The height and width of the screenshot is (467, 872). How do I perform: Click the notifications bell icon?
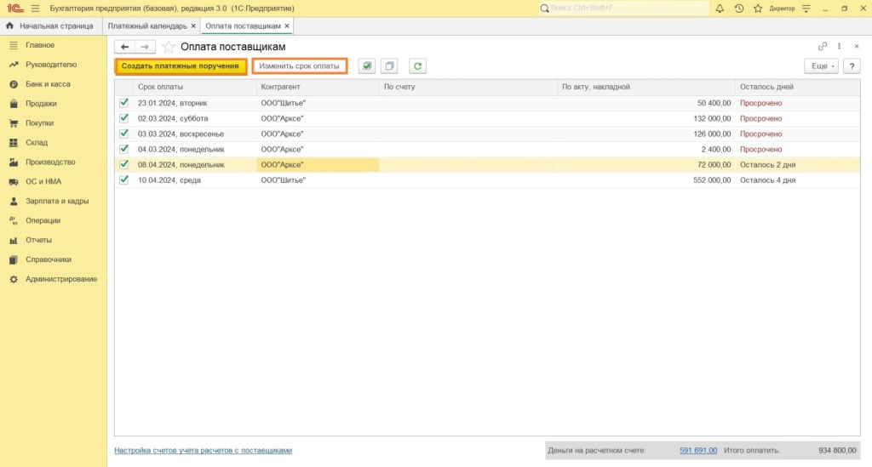click(x=720, y=8)
